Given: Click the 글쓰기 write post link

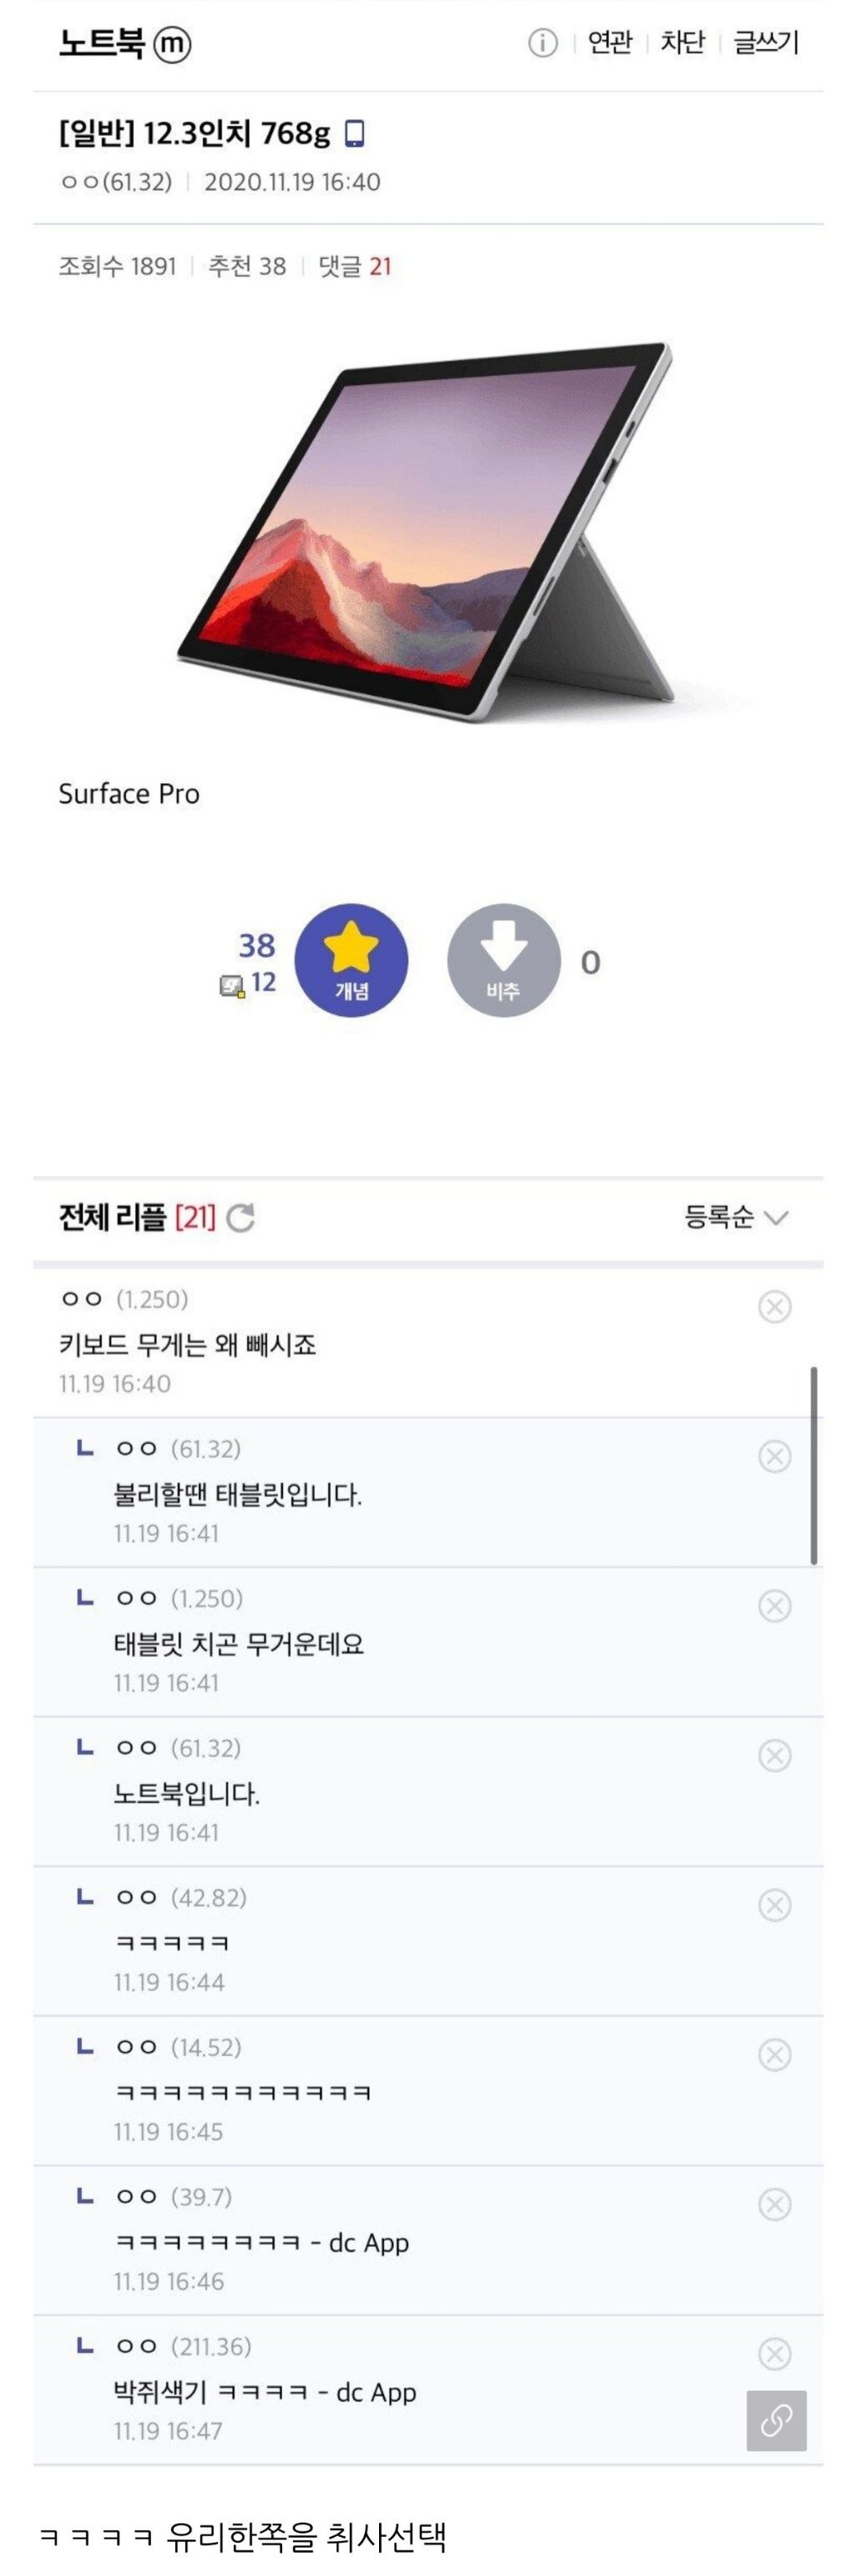Looking at the screenshot, I should click(766, 43).
